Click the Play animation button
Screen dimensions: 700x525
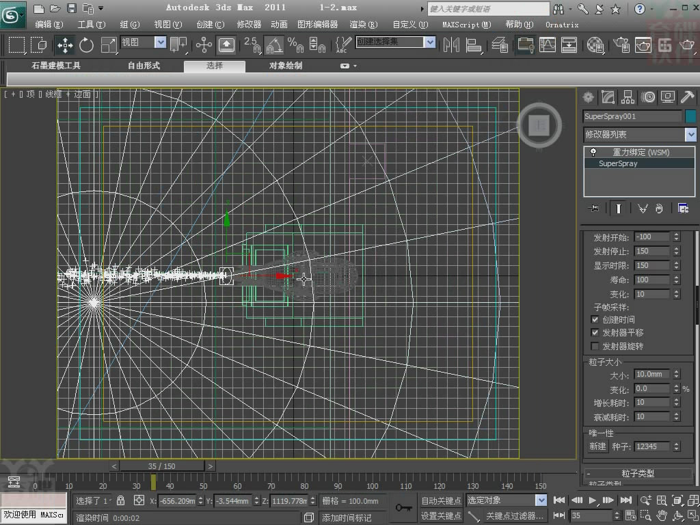point(593,500)
